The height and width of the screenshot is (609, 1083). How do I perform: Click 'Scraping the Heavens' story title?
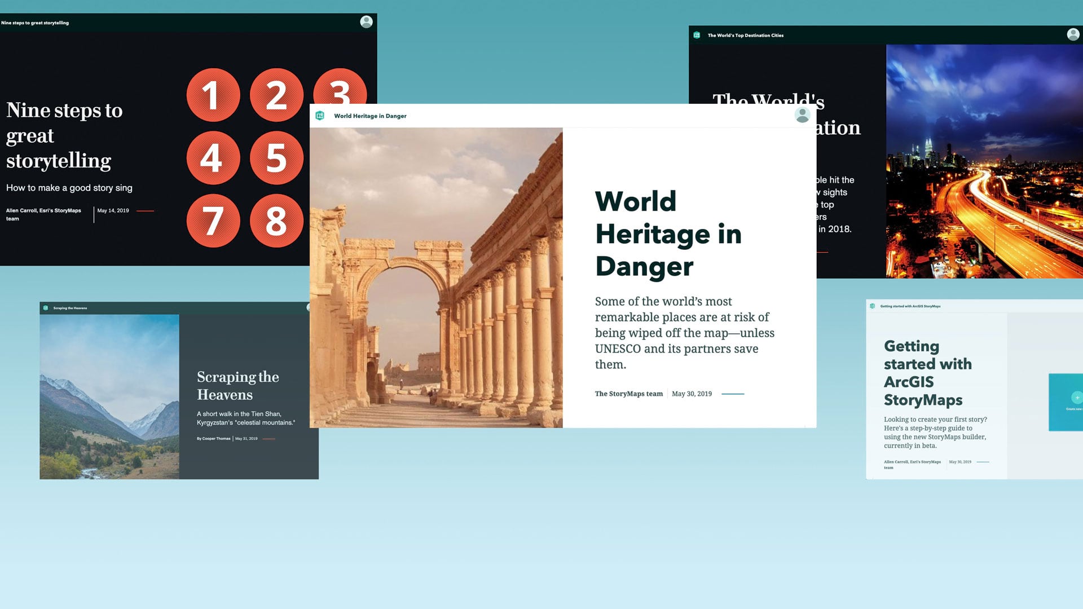click(x=237, y=386)
